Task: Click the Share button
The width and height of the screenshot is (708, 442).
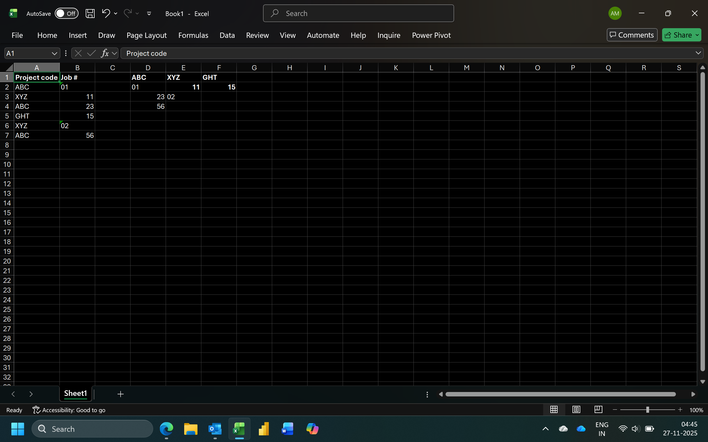Action: point(678,35)
